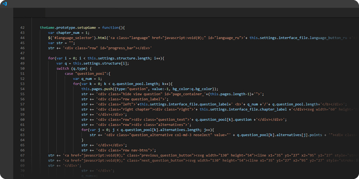Click line number 56 in the gutter
Screen dimensions: 359x179
(x=22, y=99)
